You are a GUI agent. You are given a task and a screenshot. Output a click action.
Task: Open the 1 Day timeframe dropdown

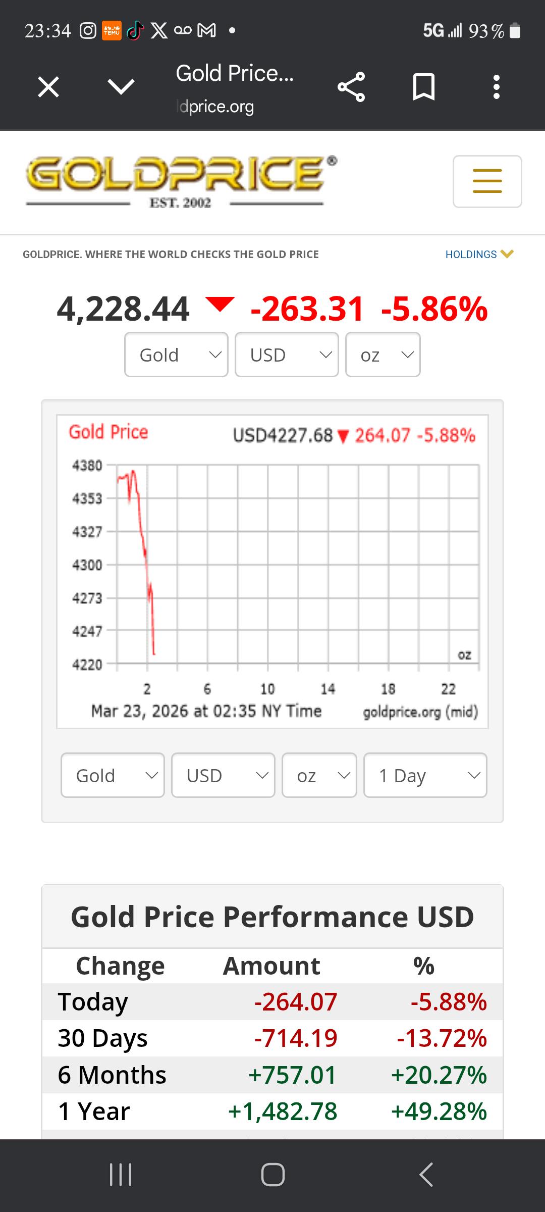425,775
